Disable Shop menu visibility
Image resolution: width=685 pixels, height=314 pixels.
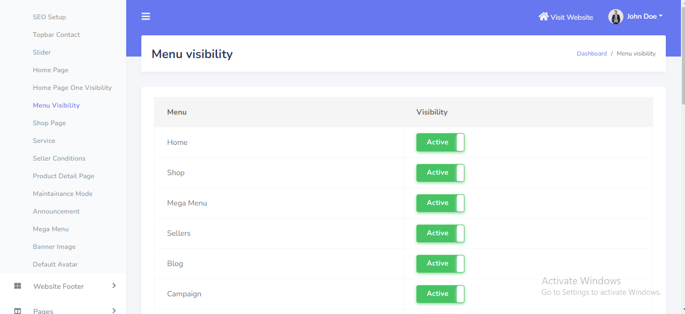[x=440, y=173]
